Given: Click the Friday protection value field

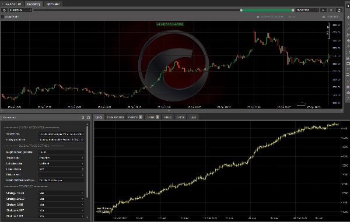Looking at the screenshot, I should pyautogui.click(x=61, y=140).
